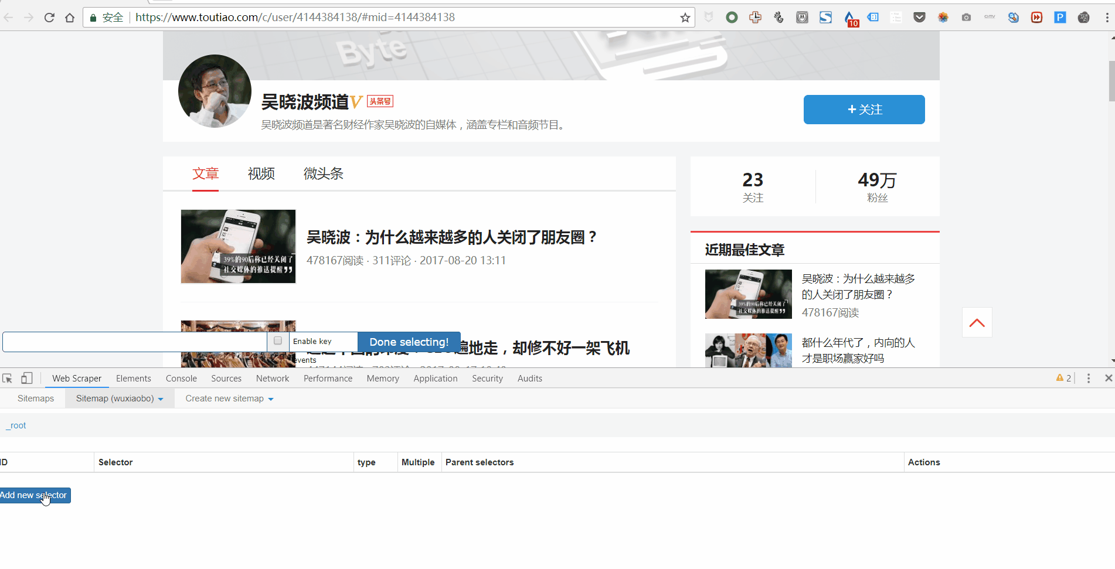Open the Security tab

point(487,379)
